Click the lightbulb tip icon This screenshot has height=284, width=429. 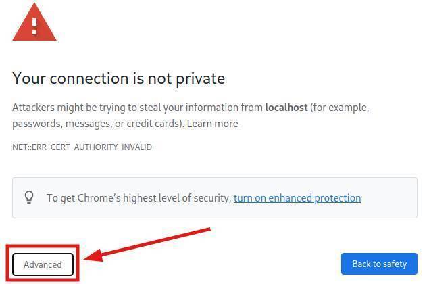29,197
